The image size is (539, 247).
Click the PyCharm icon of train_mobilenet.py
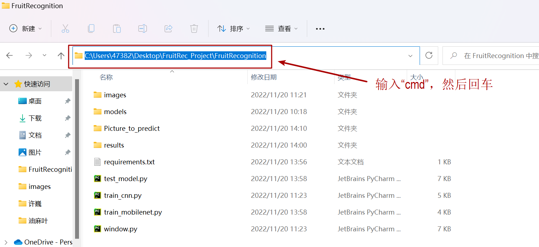coord(98,212)
